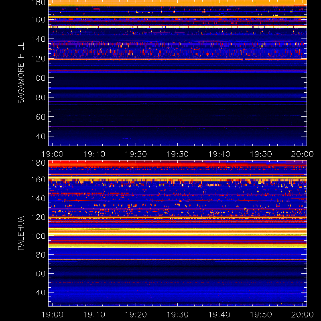Click 120 frequency label on Sagamore Hill axis
The height and width of the screenshot is (321, 321).
[38, 59]
